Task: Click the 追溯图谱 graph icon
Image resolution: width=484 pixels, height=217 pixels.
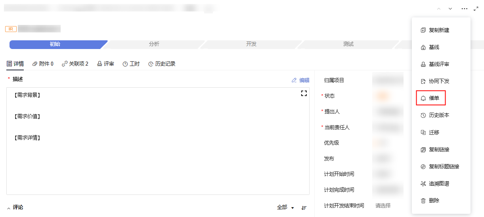Action: pos(423,184)
